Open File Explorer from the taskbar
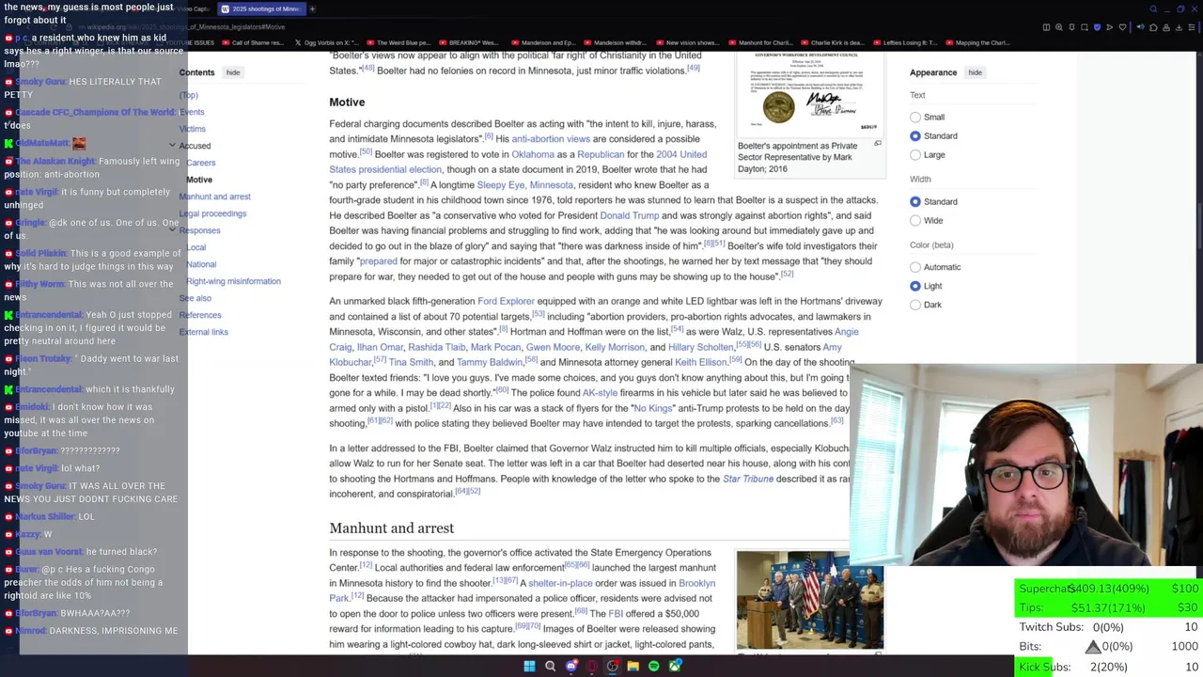 [633, 666]
